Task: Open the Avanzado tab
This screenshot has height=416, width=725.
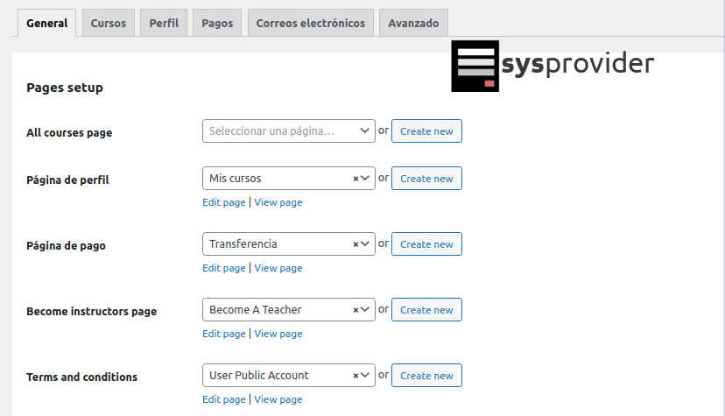Action: (x=413, y=23)
